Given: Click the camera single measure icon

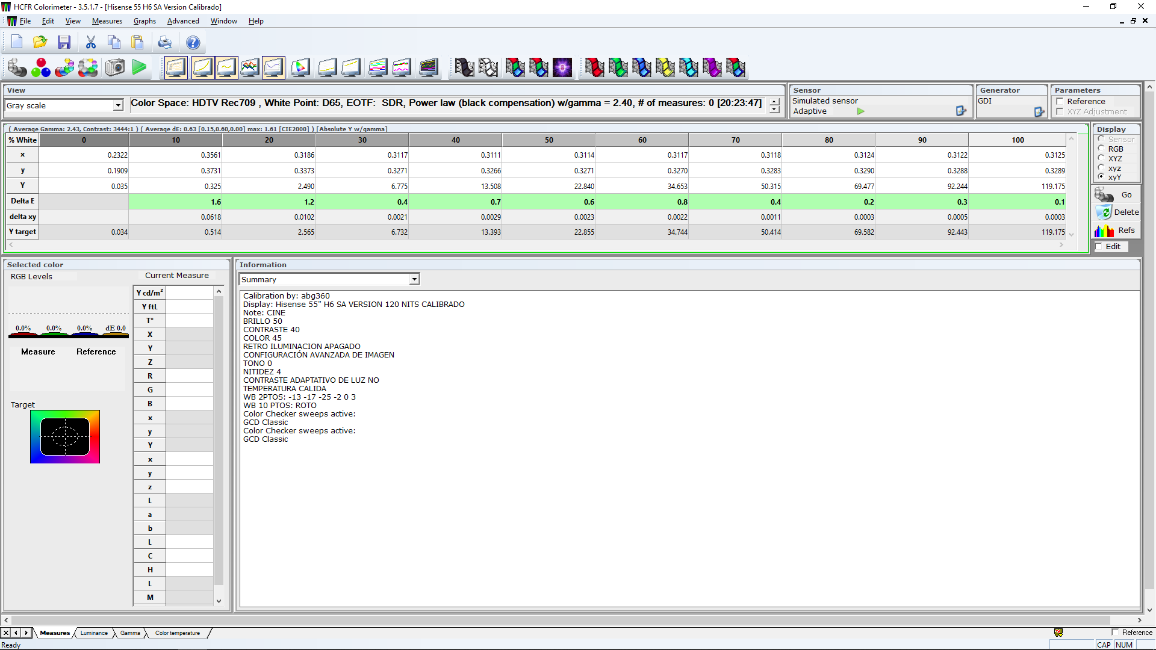Looking at the screenshot, I should tap(114, 67).
